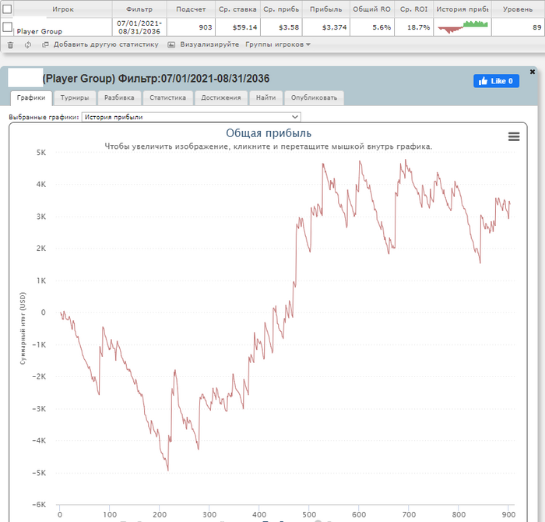Switch to the Турниры tab
This screenshot has width=545, height=522.
pos(75,97)
